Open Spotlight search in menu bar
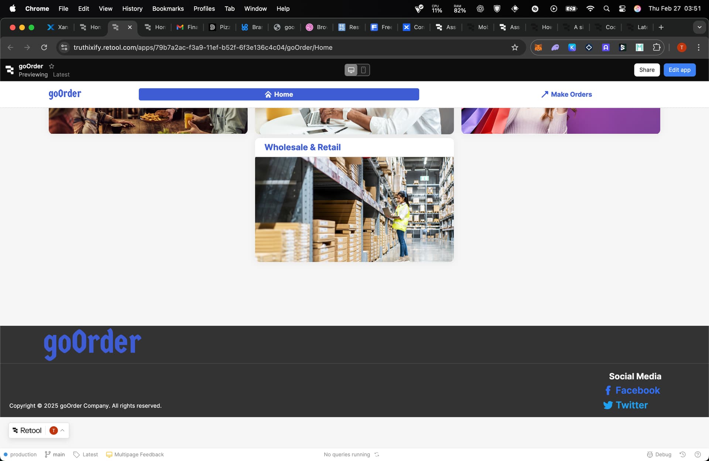Screen dimensions: 709x461 606,9
